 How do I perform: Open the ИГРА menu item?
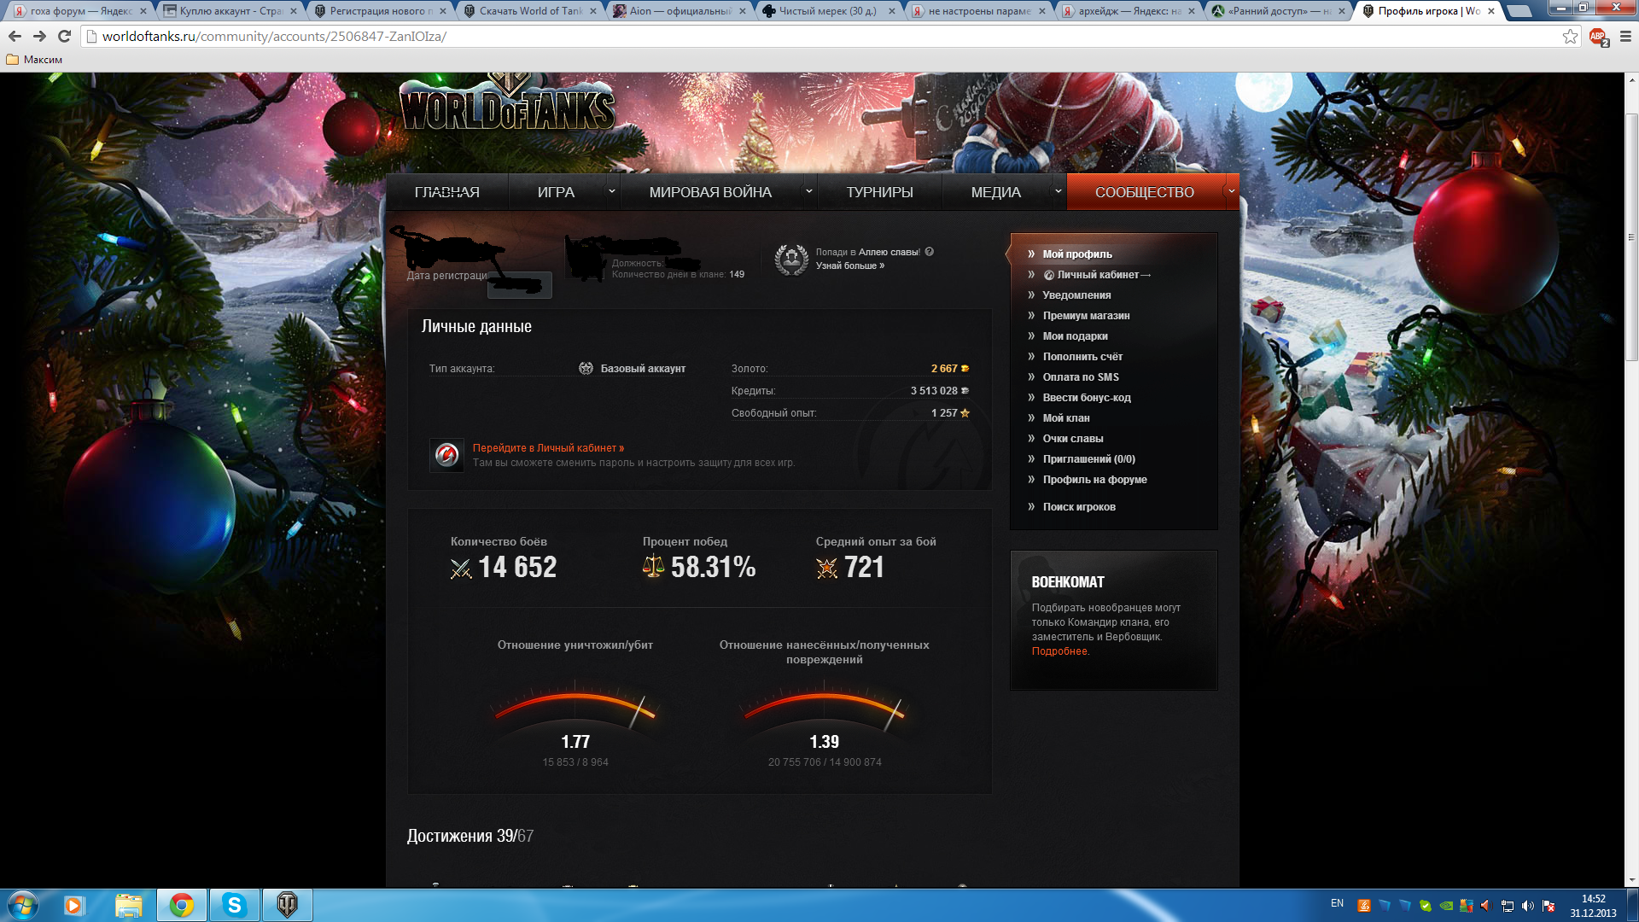point(557,192)
